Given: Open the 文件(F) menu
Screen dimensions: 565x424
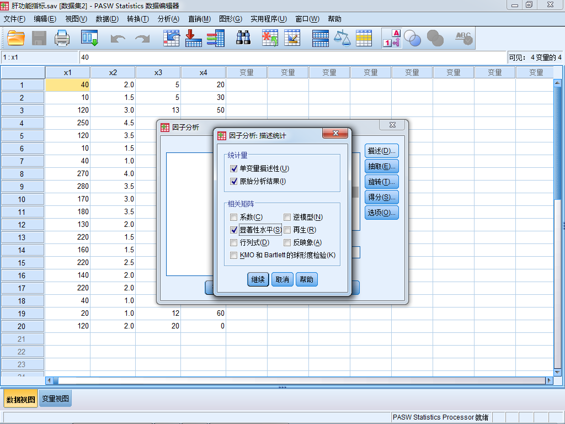Looking at the screenshot, I should tap(14, 19).
